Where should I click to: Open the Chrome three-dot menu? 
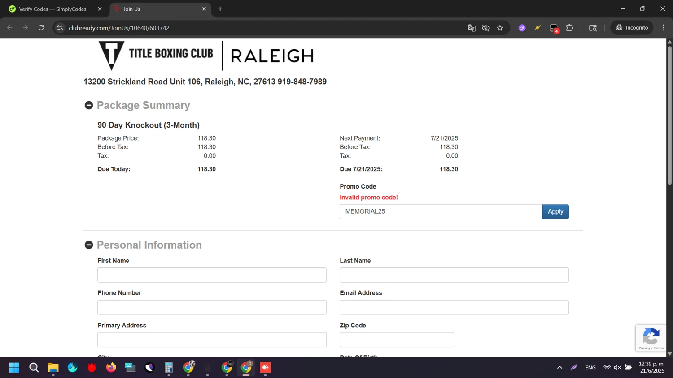[664, 28]
